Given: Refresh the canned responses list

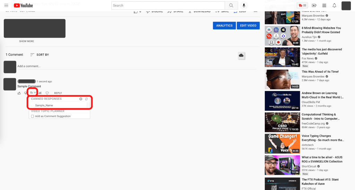Looking at the screenshot, I should tap(86, 99).
